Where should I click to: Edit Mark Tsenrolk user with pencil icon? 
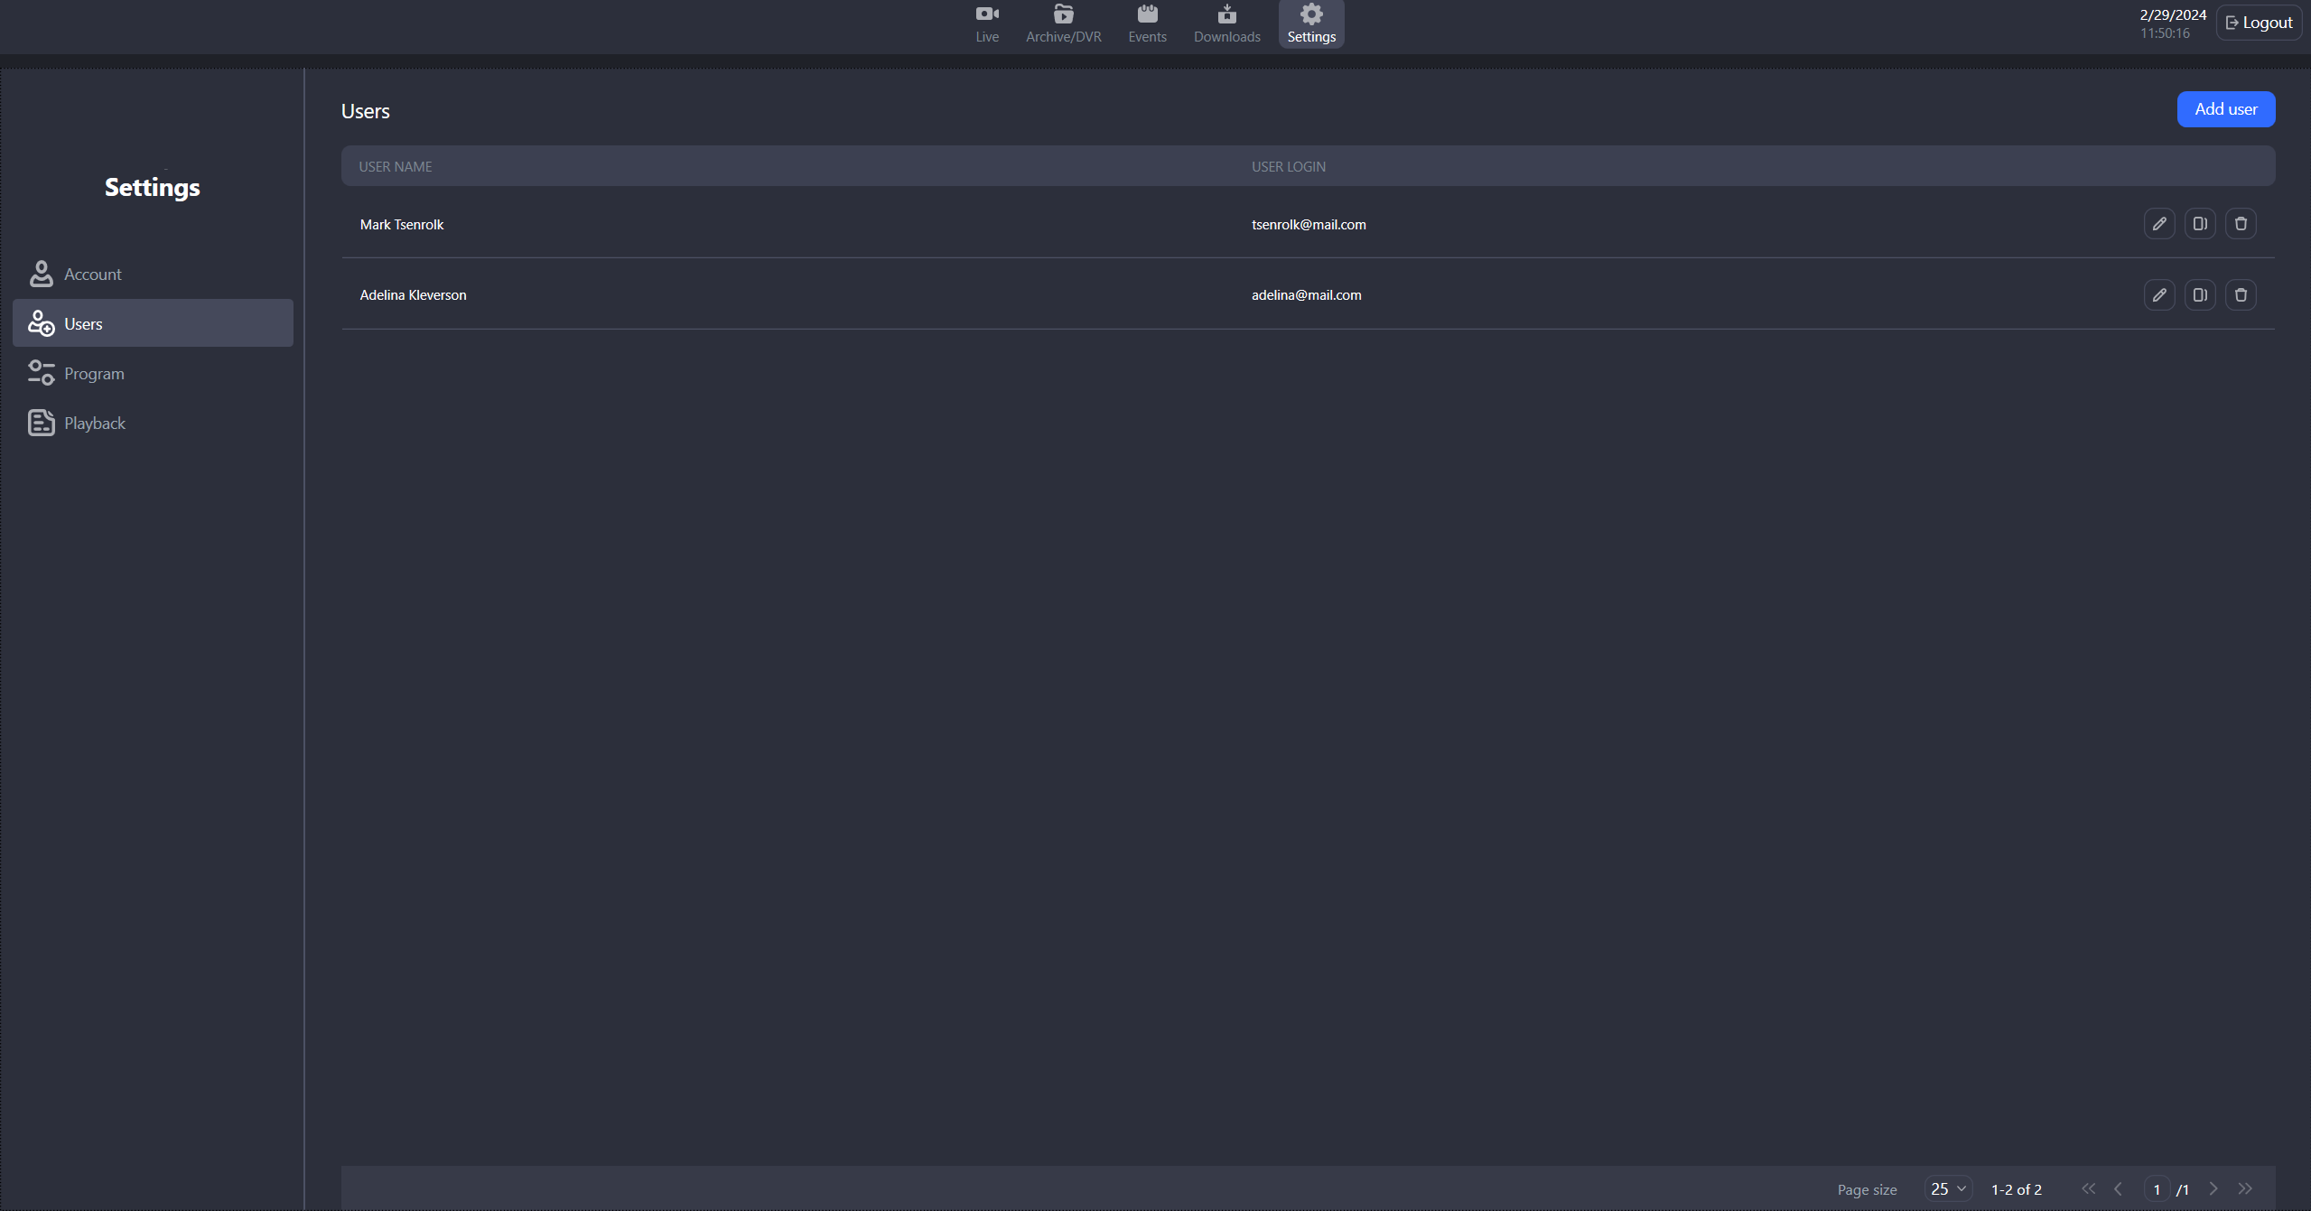click(2158, 224)
